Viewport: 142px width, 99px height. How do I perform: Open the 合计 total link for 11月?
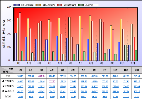click(x=126, y=76)
